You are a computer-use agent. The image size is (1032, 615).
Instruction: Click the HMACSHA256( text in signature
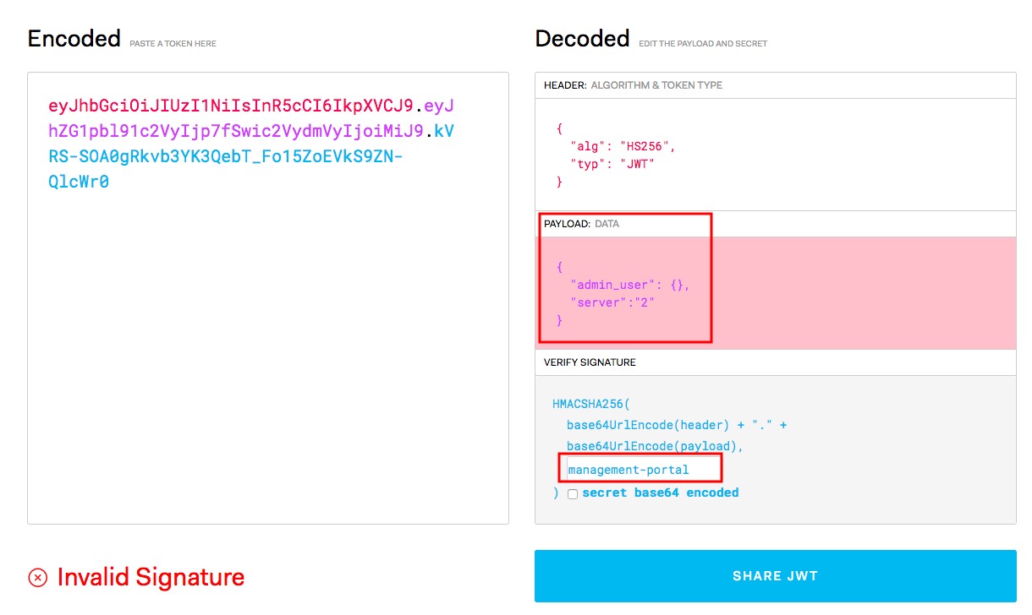590,405
